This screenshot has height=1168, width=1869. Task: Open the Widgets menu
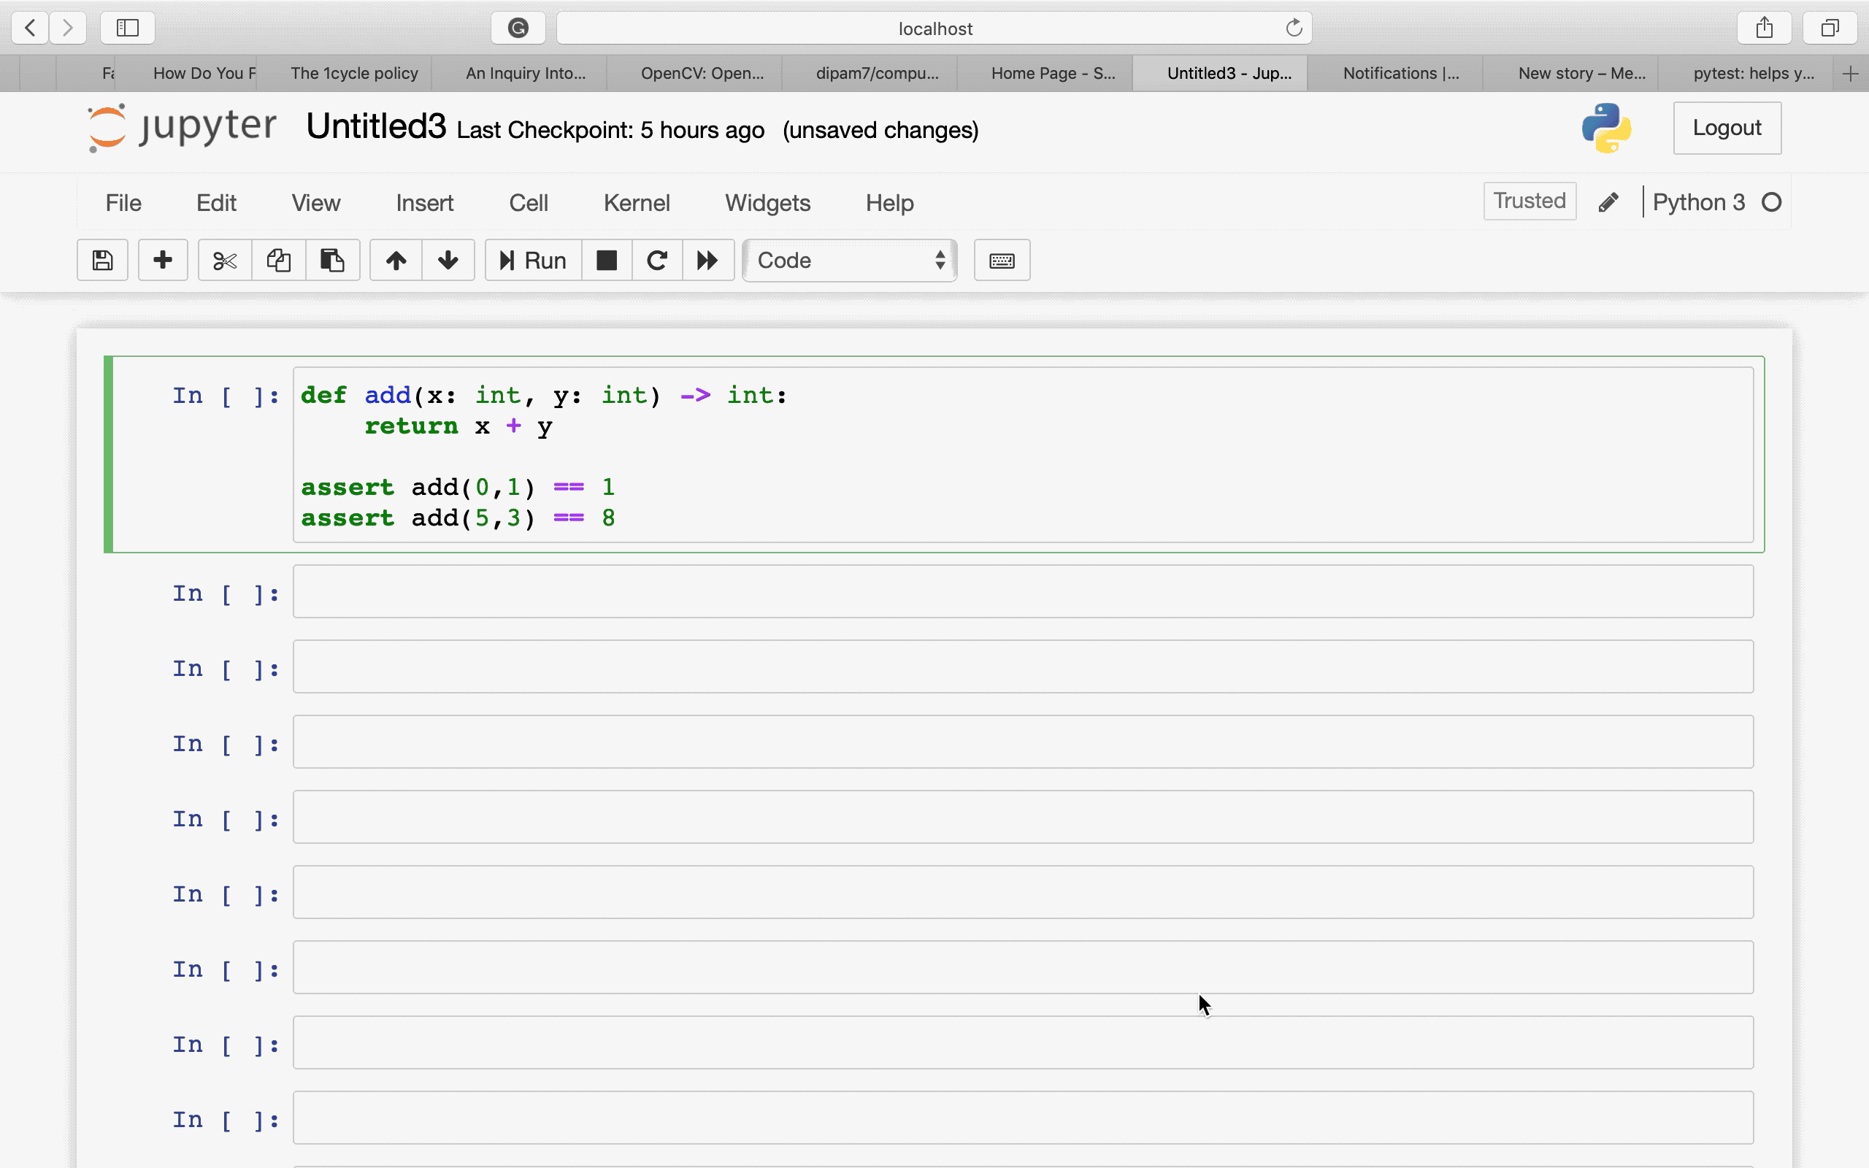[767, 202]
